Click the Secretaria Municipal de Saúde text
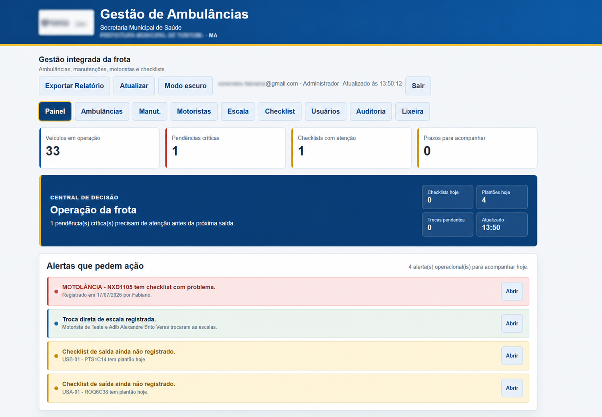602x417 pixels. (x=141, y=28)
